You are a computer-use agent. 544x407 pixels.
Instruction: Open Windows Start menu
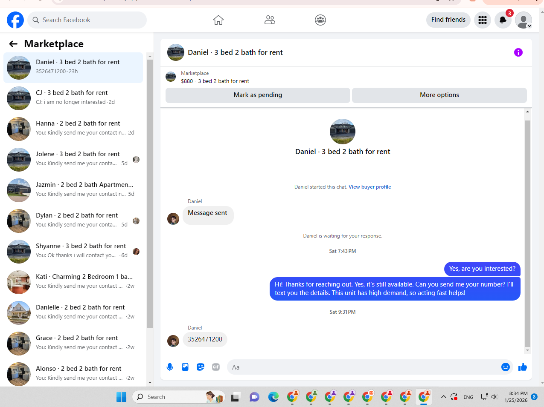click(121, 397)
